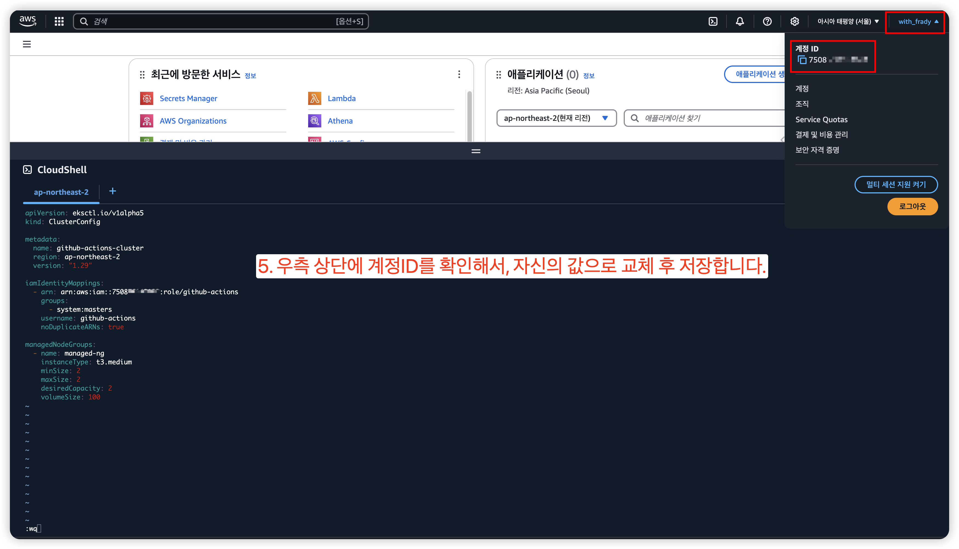Open the hamburger side navigation menu
This screenshot has height=549, width=959.
coord(27,44)
